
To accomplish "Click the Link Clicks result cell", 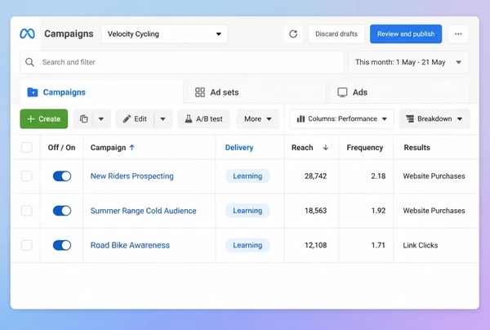I will pyautogui.click(x=421, y=245).
